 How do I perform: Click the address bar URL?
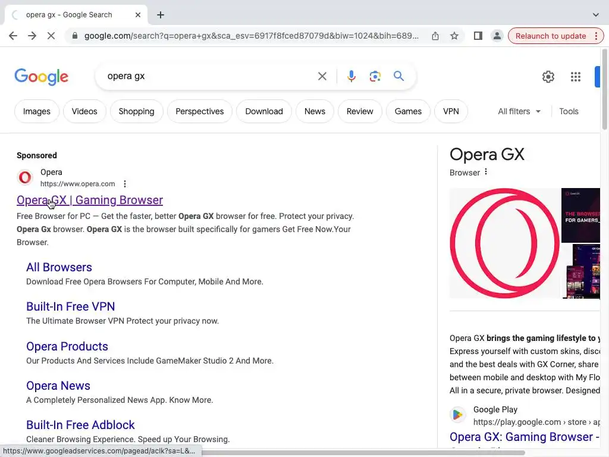252,36
